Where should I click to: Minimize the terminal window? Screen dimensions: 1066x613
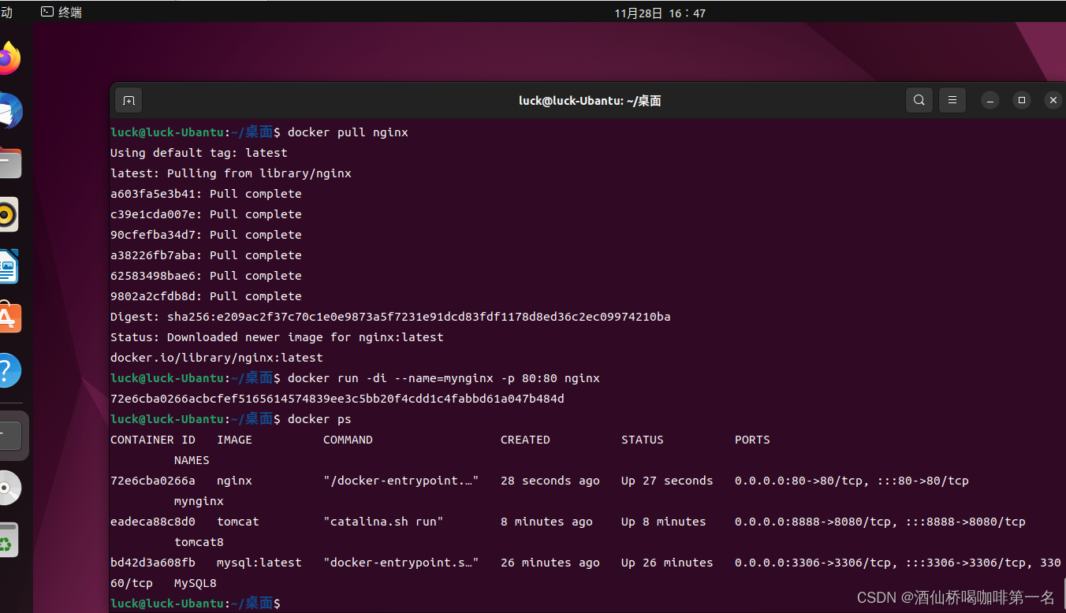click(990, 100)
